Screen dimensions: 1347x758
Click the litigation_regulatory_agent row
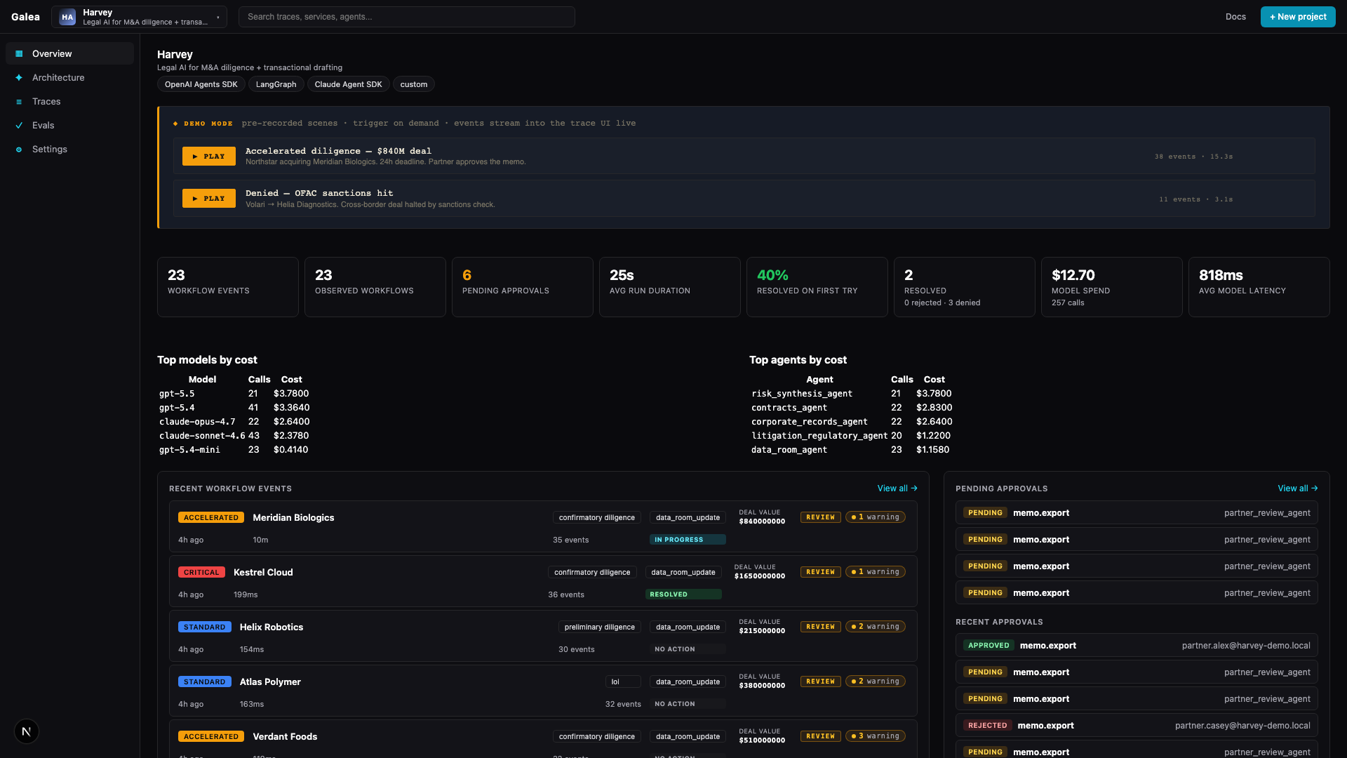pyautogui.click(x=852, y=436)
